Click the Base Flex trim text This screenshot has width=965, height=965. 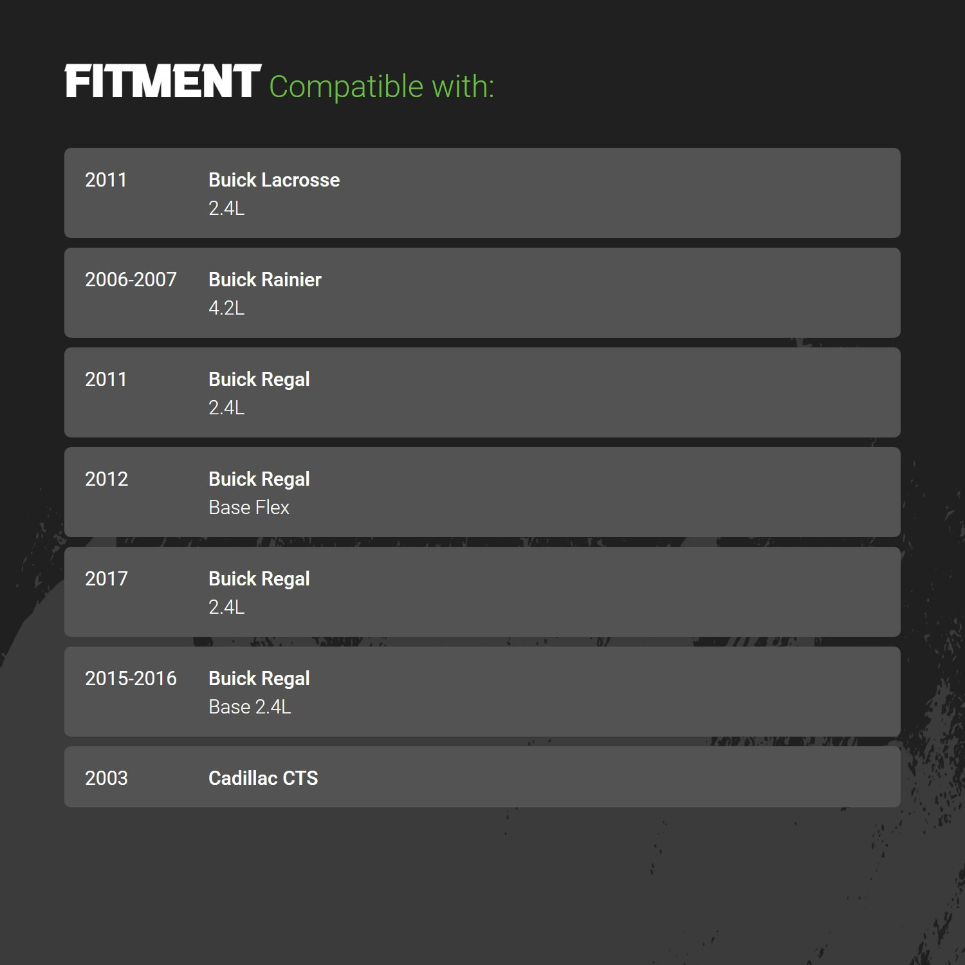coord(249,508)
